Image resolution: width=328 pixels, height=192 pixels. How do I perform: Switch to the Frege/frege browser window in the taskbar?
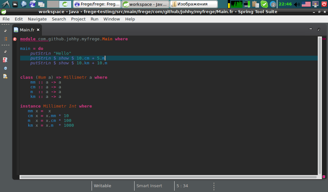97,4
